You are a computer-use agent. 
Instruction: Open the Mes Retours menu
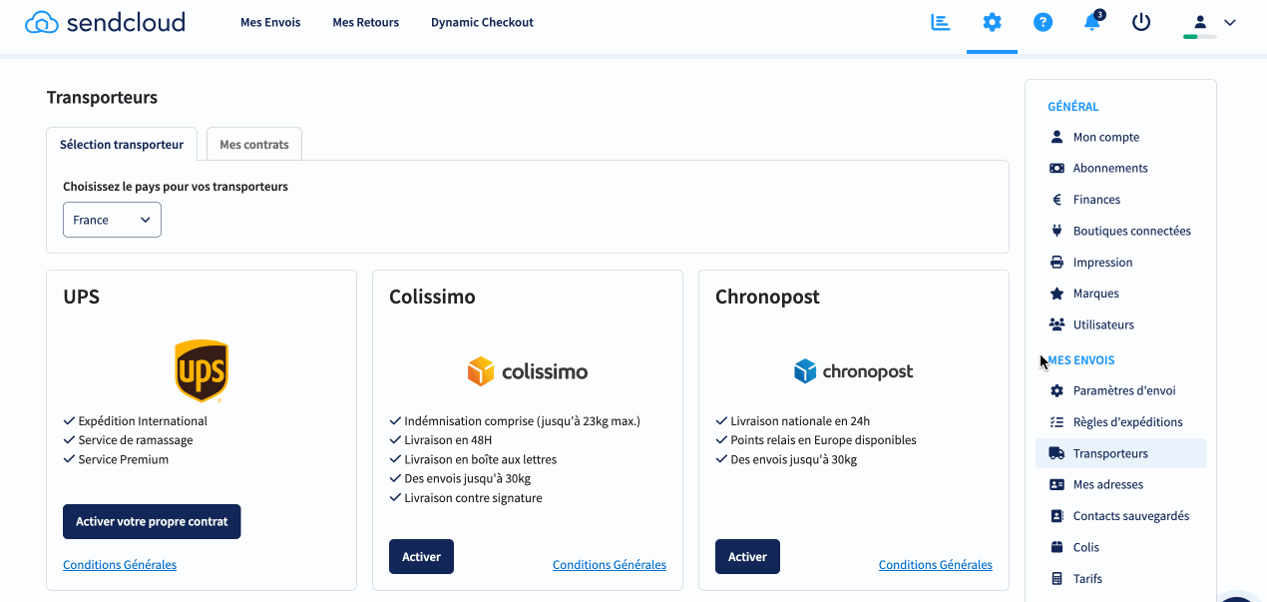pyautogui.click(x=366, y=22)
